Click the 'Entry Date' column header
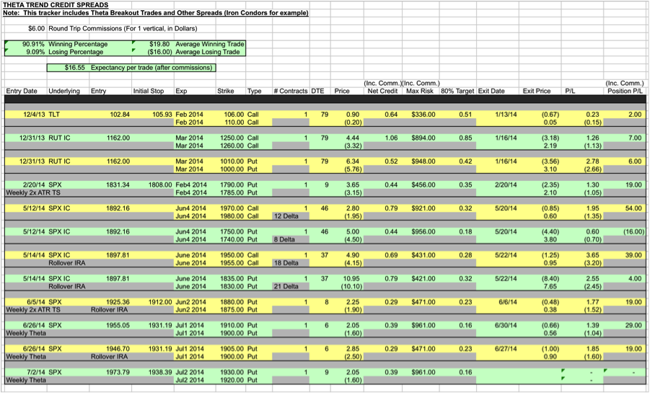This screenshot has height=393, width=650. pos(22,91)
